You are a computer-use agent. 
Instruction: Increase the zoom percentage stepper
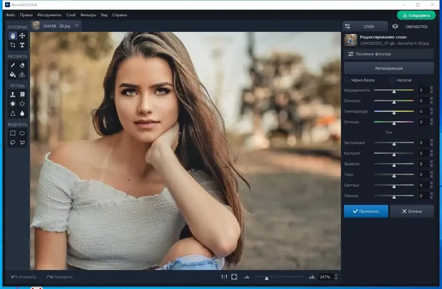click(336, 275)
